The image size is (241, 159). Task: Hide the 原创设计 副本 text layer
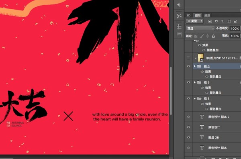click(188, 147)
